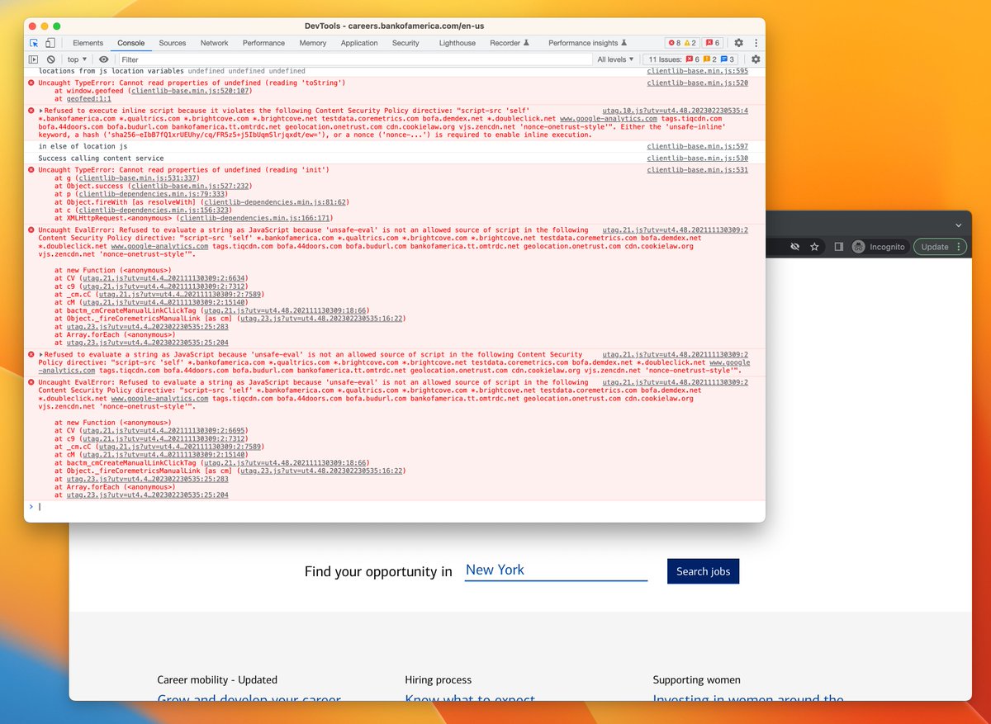Image resolution: width=991 pixels, height=724 pixels.
Task: Open DevTools settings gear in the top tab bar
Action: (739, 43)
